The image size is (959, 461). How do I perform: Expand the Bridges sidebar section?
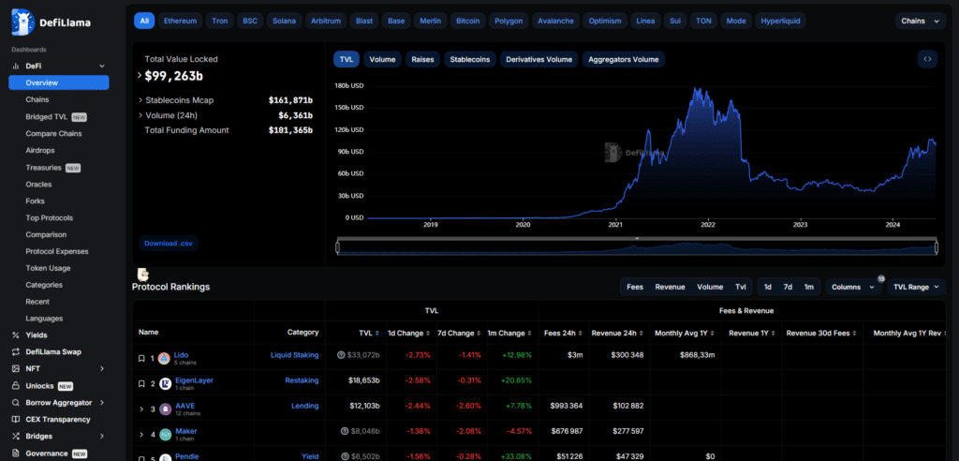click(102, 437)
